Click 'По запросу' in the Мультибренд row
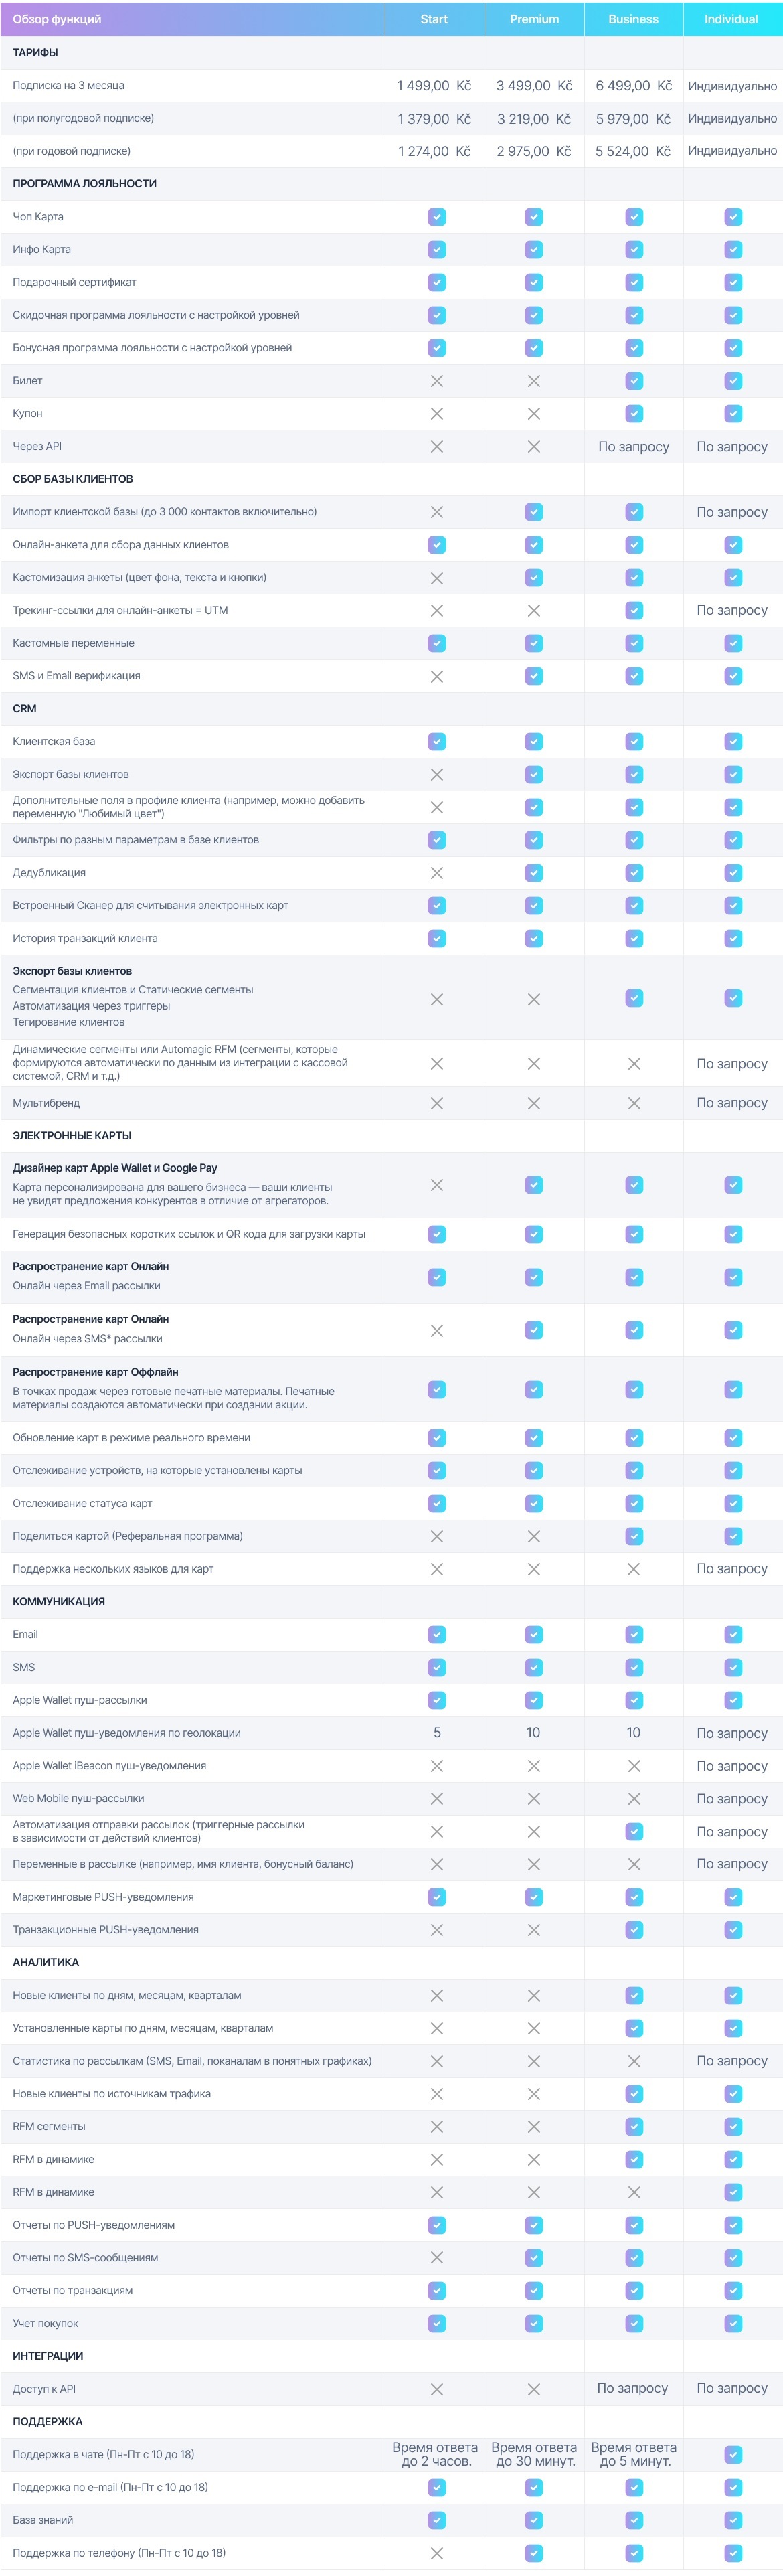The image size is (783, 2576). (x=732, y=1103)
